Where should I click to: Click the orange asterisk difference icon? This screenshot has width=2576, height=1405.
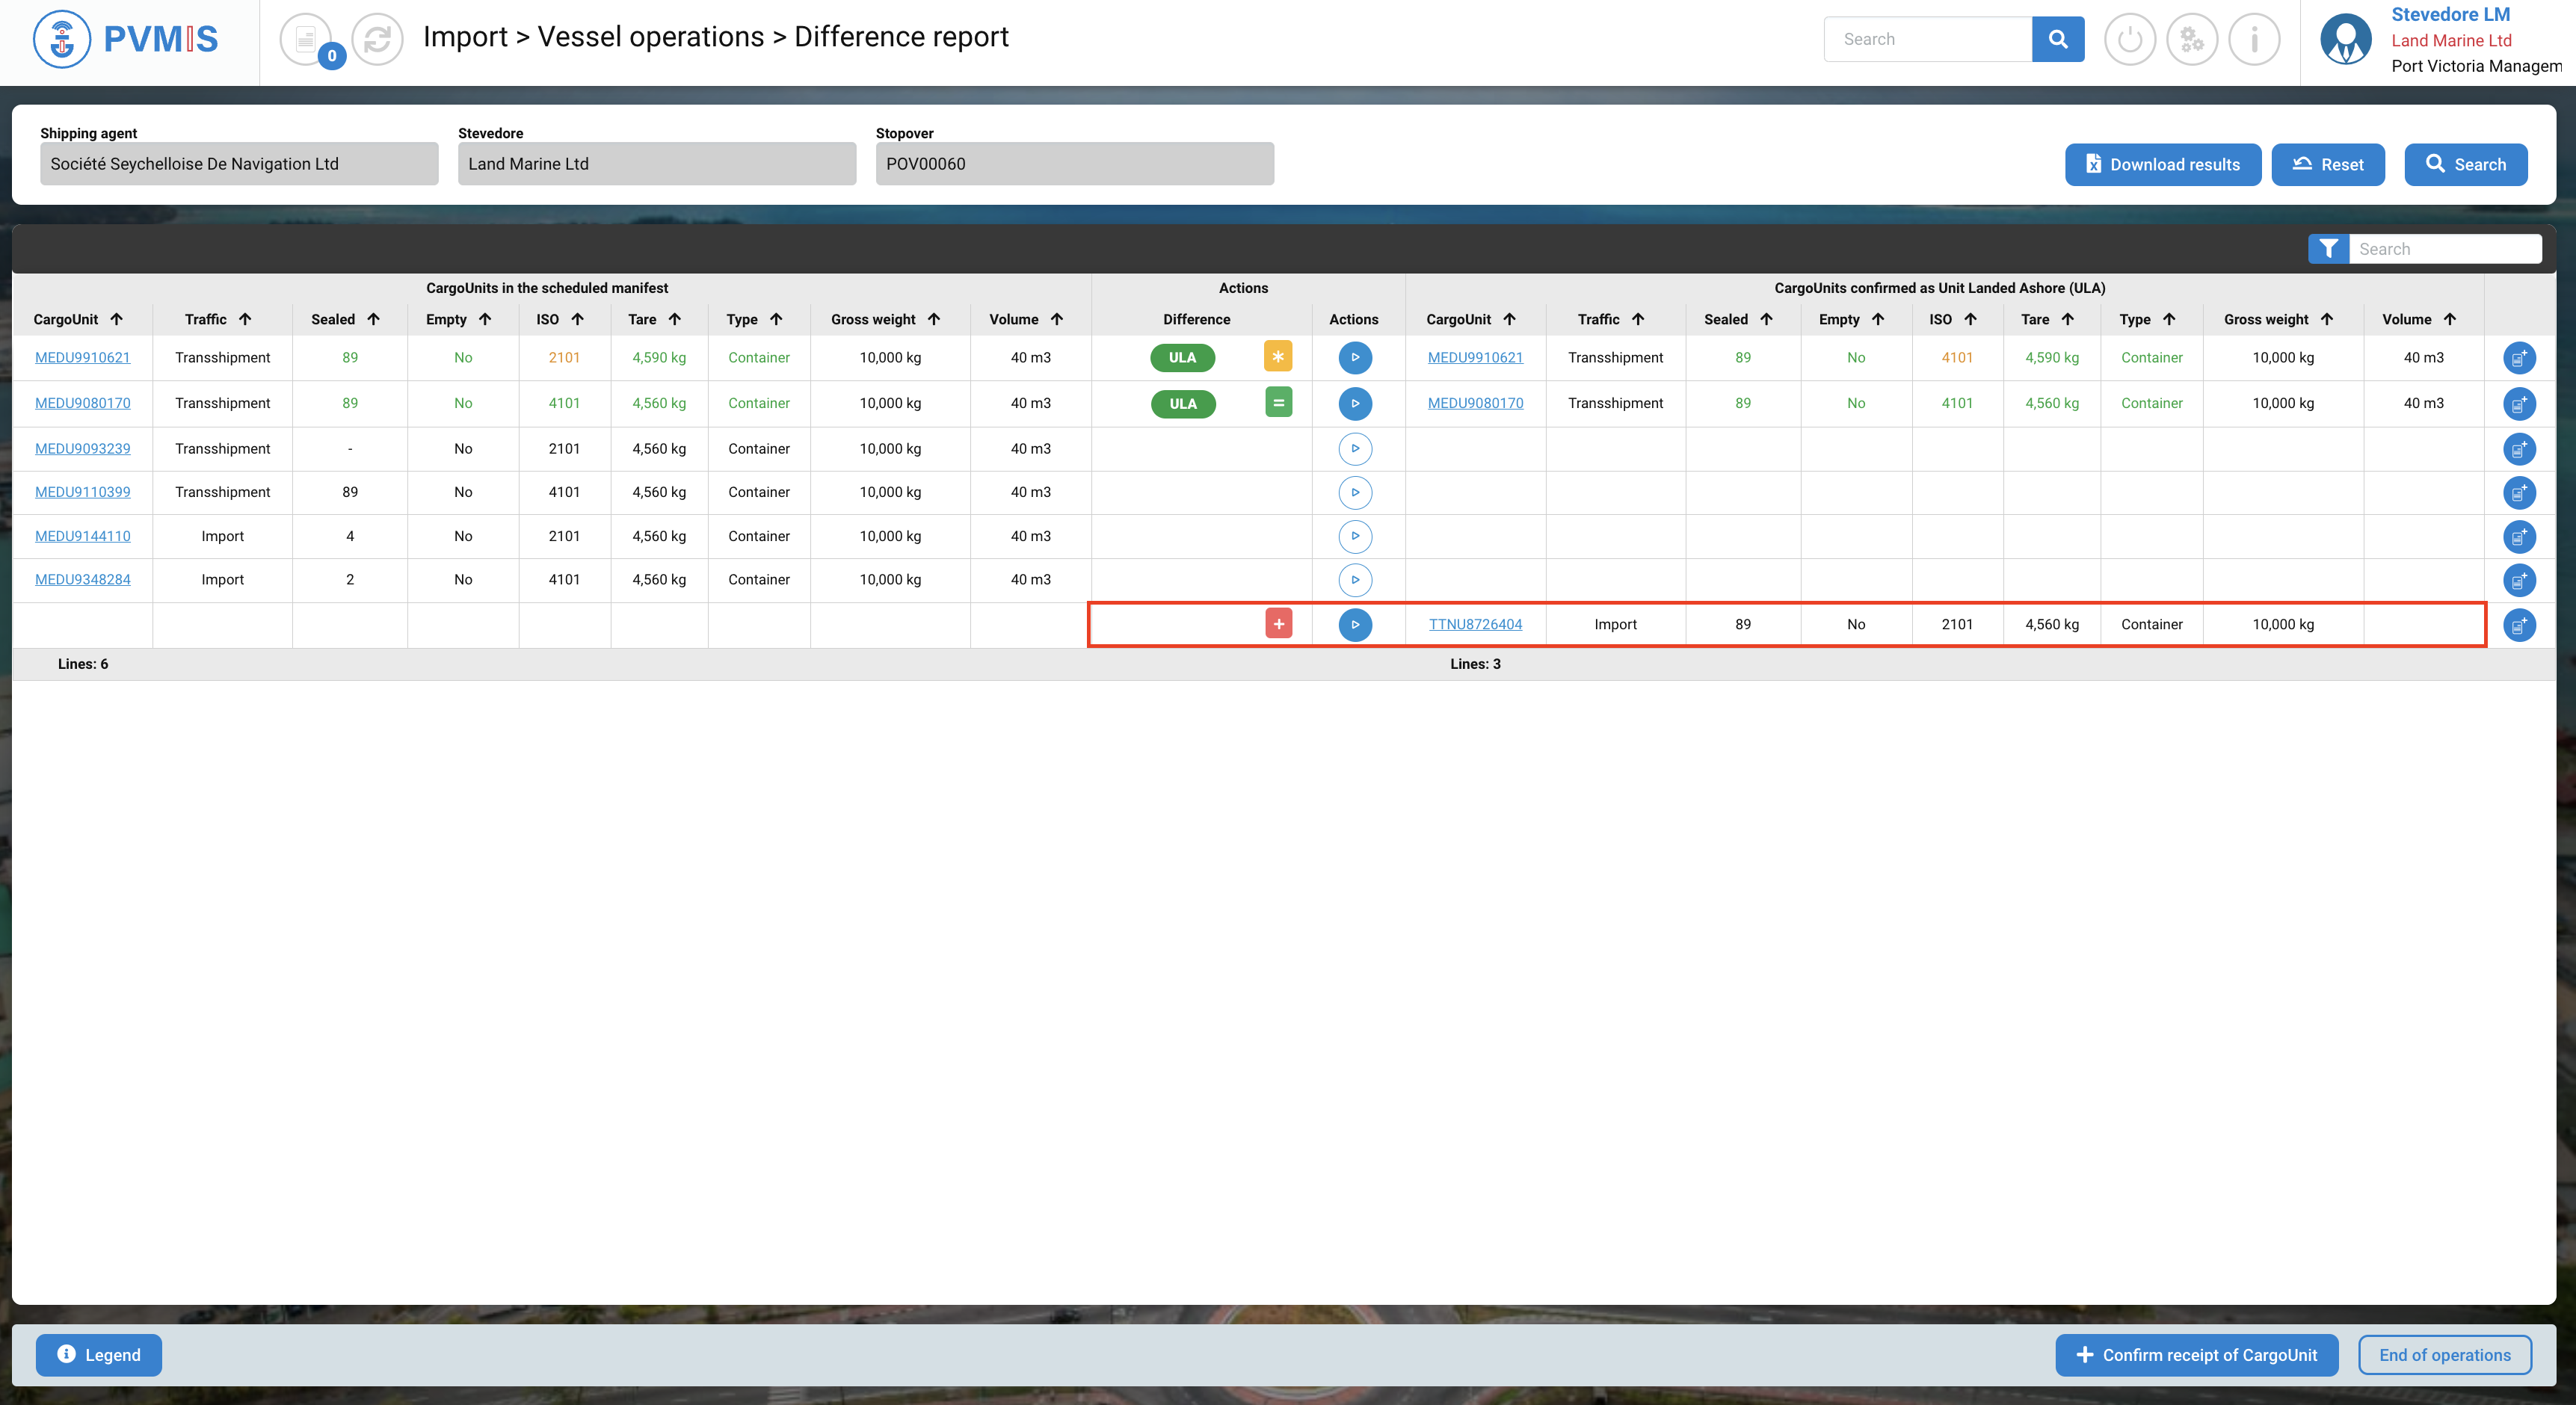[1277, 356]
